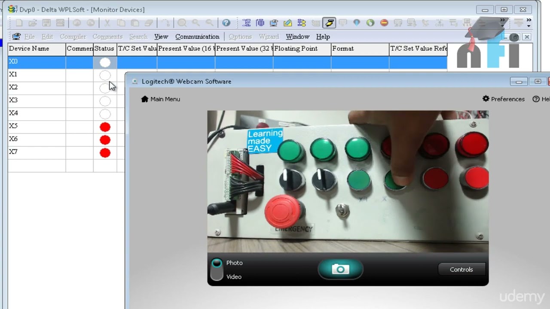Click the red stop circle toolbar icon
This screenshot has width=550, height=309.
coord(384,23)
